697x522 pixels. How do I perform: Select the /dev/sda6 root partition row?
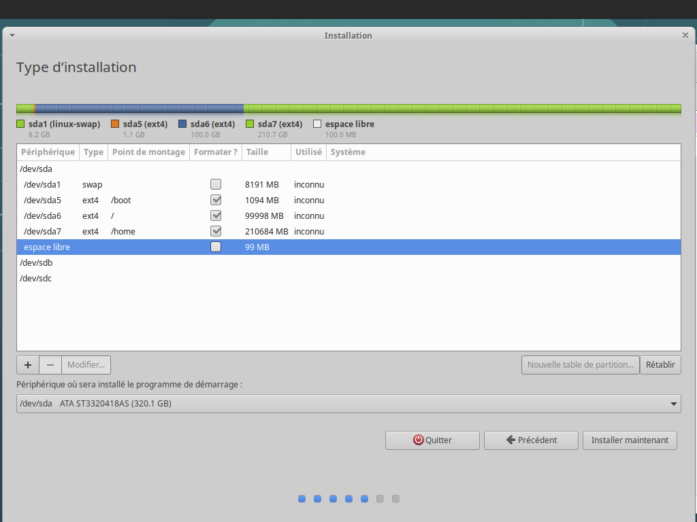coord(43,215)
